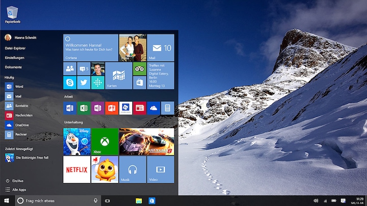367x206 pixels.
Task: Launch the yellow chick game tile
Action: click(x=104, y=169)
